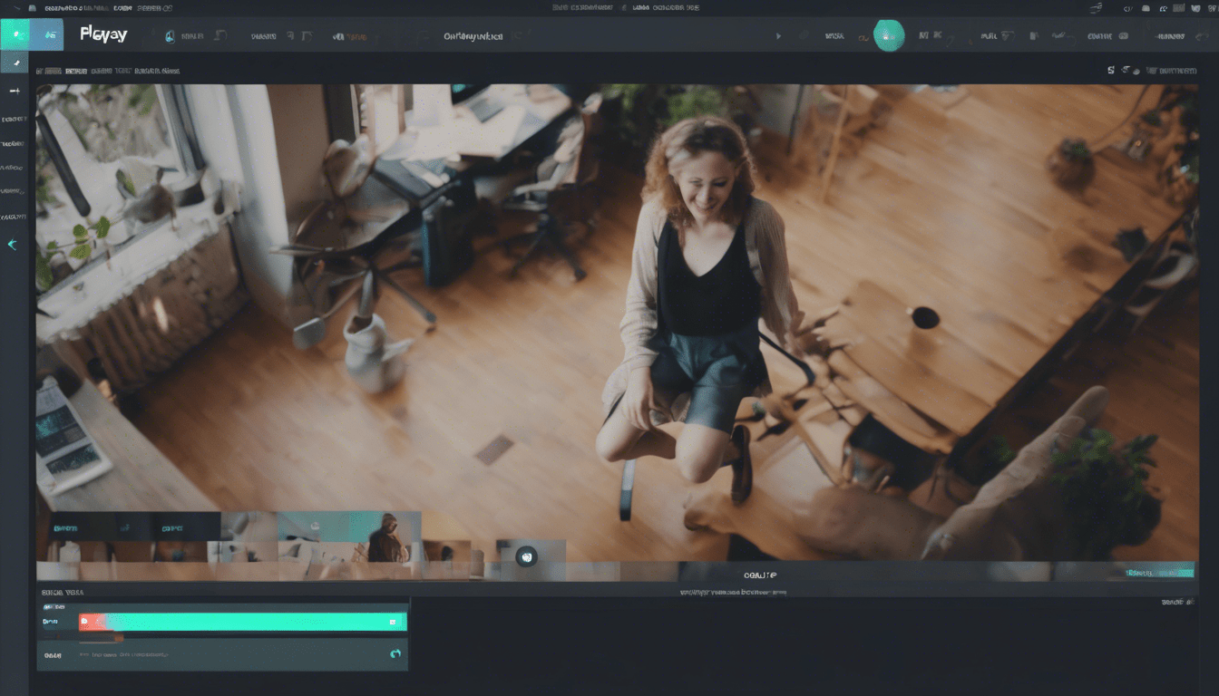Viewport: 1219px width, 696px height.
Task: Click the teal refresh icon in lower timeline row
Action: (395, 653)
